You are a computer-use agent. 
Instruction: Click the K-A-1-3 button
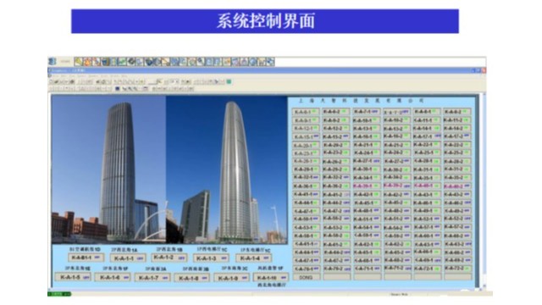click(211, 258)
